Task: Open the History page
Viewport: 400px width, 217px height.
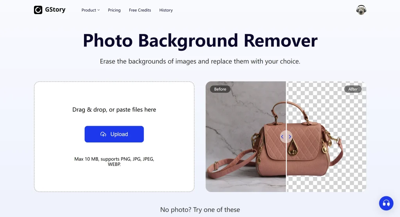Action: [x=166, y=10]
